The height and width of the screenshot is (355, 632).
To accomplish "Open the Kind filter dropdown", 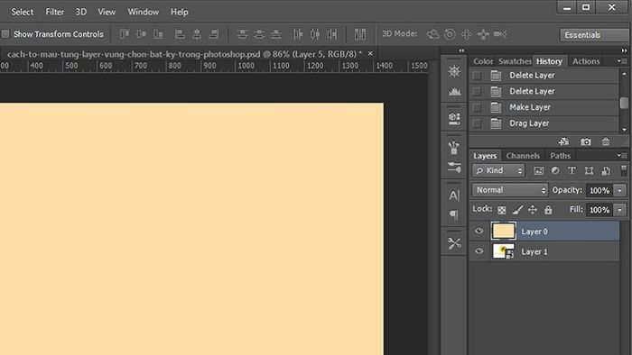I will point(498,171).
